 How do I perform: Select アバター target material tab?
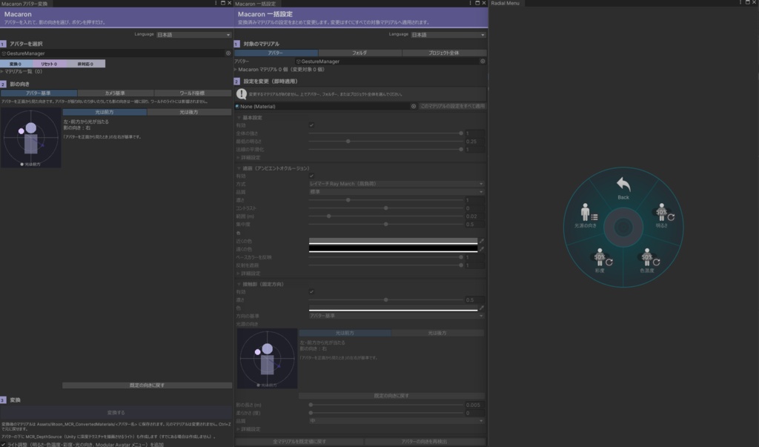click(276, 53)
